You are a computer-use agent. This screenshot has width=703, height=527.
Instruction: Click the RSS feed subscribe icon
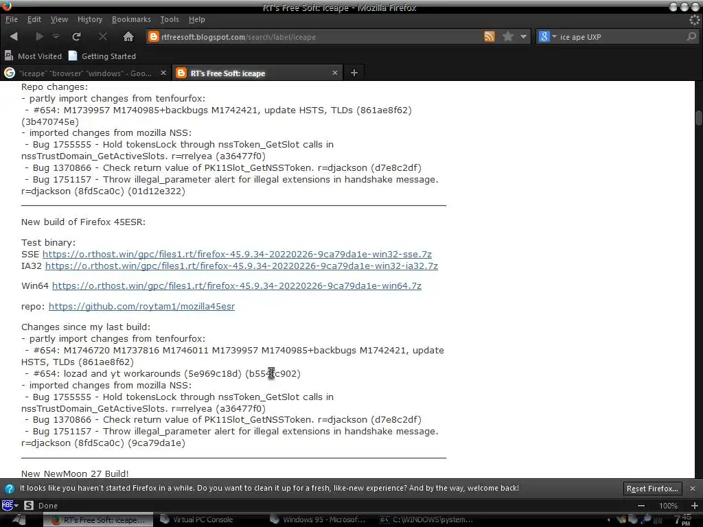coord(489,37)
